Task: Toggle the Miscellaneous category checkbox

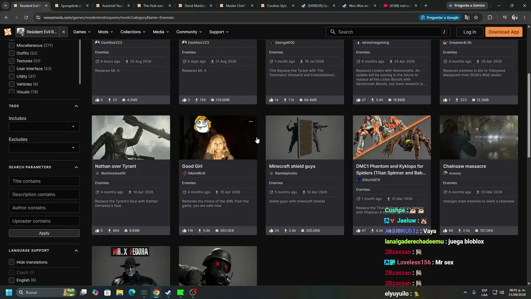Action: click(x=12, y=45)
